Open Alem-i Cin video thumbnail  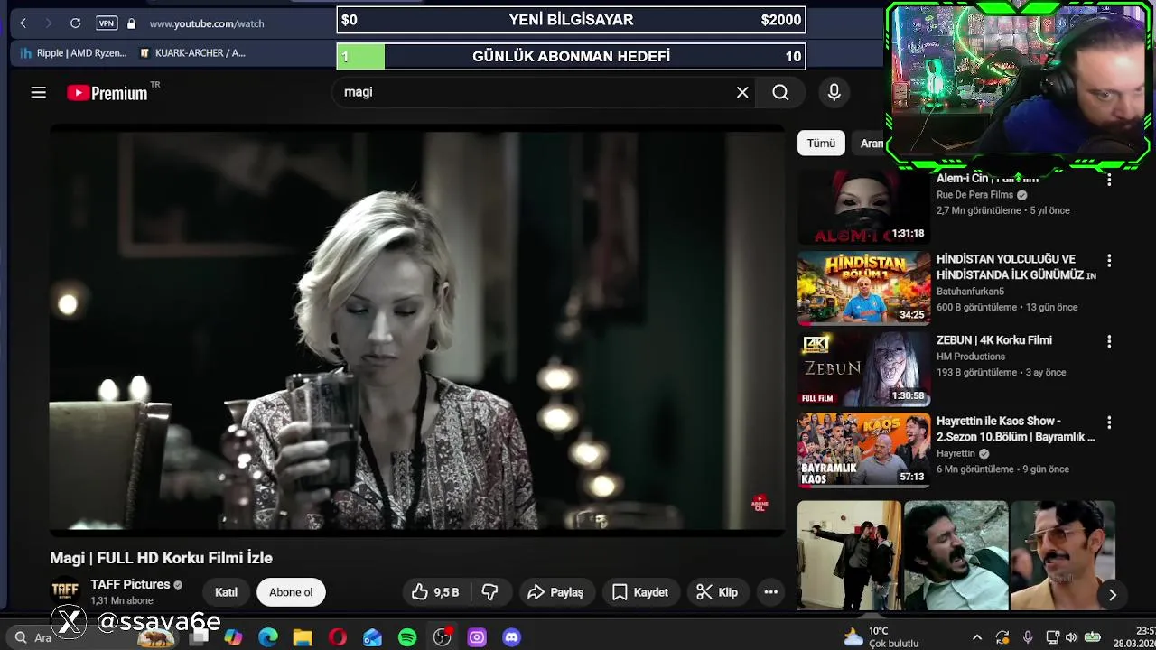point(863,208)
